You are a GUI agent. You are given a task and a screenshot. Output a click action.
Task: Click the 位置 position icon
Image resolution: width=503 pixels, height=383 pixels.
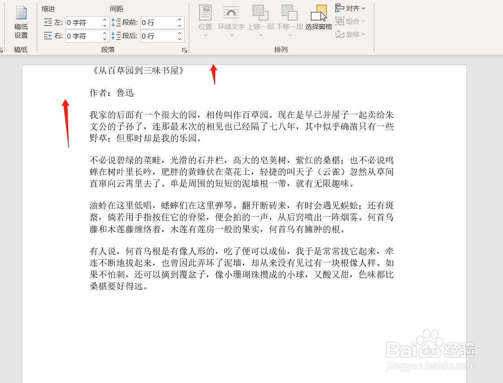205,13
